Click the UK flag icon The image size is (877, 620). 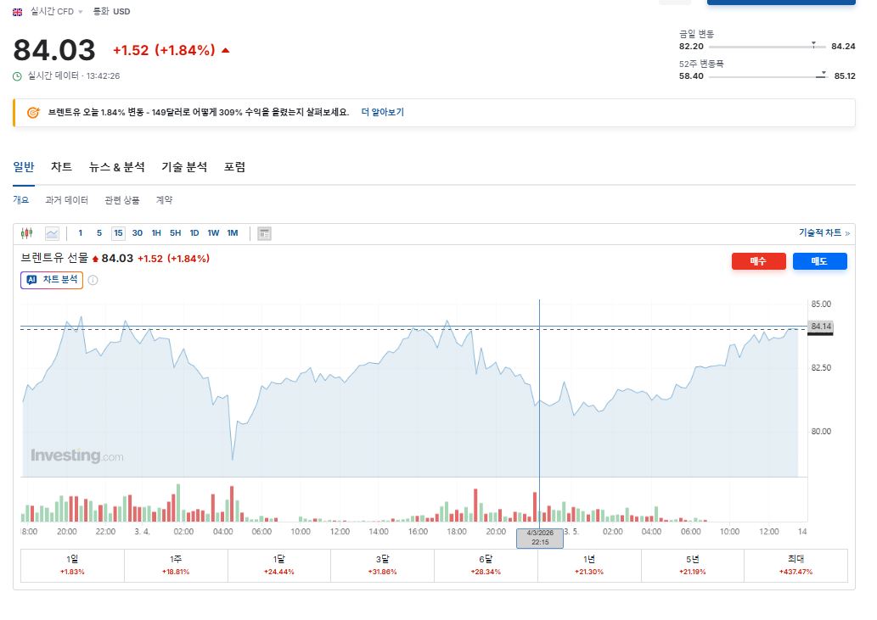[18, 12]
